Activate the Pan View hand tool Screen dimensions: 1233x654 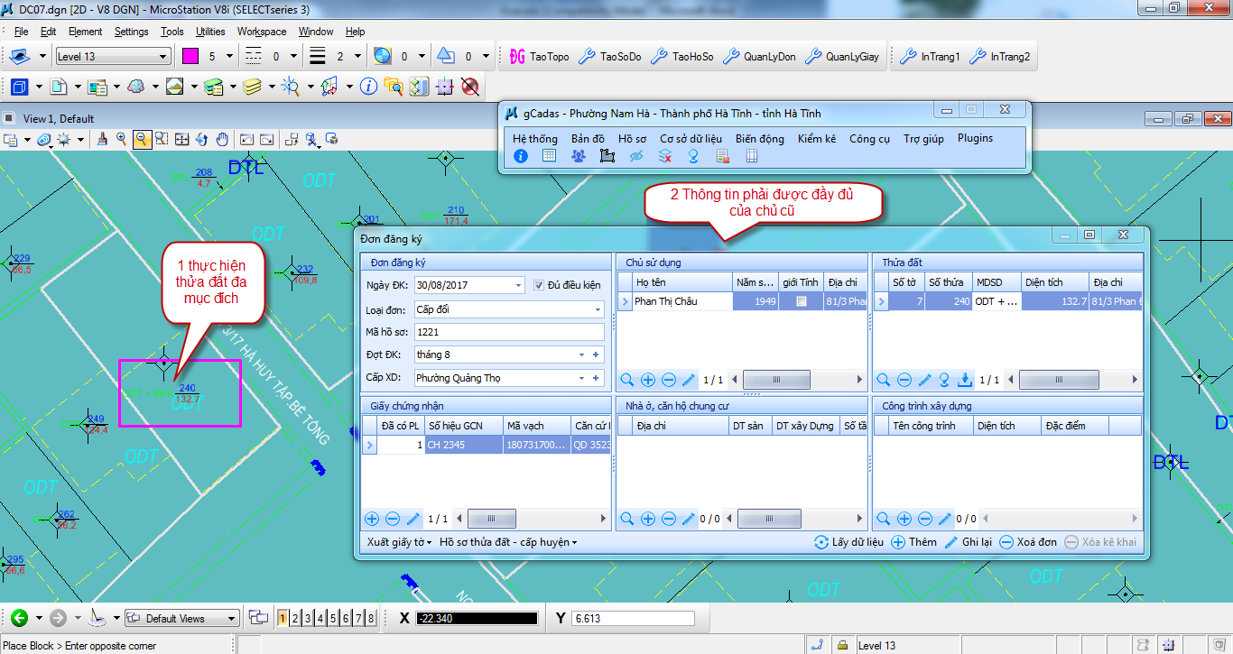pyautogui.click(x=222, y=139)
